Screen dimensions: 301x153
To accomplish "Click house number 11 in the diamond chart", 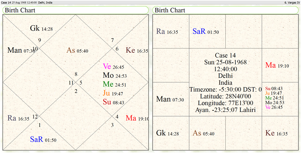I will tap(71, 83).
